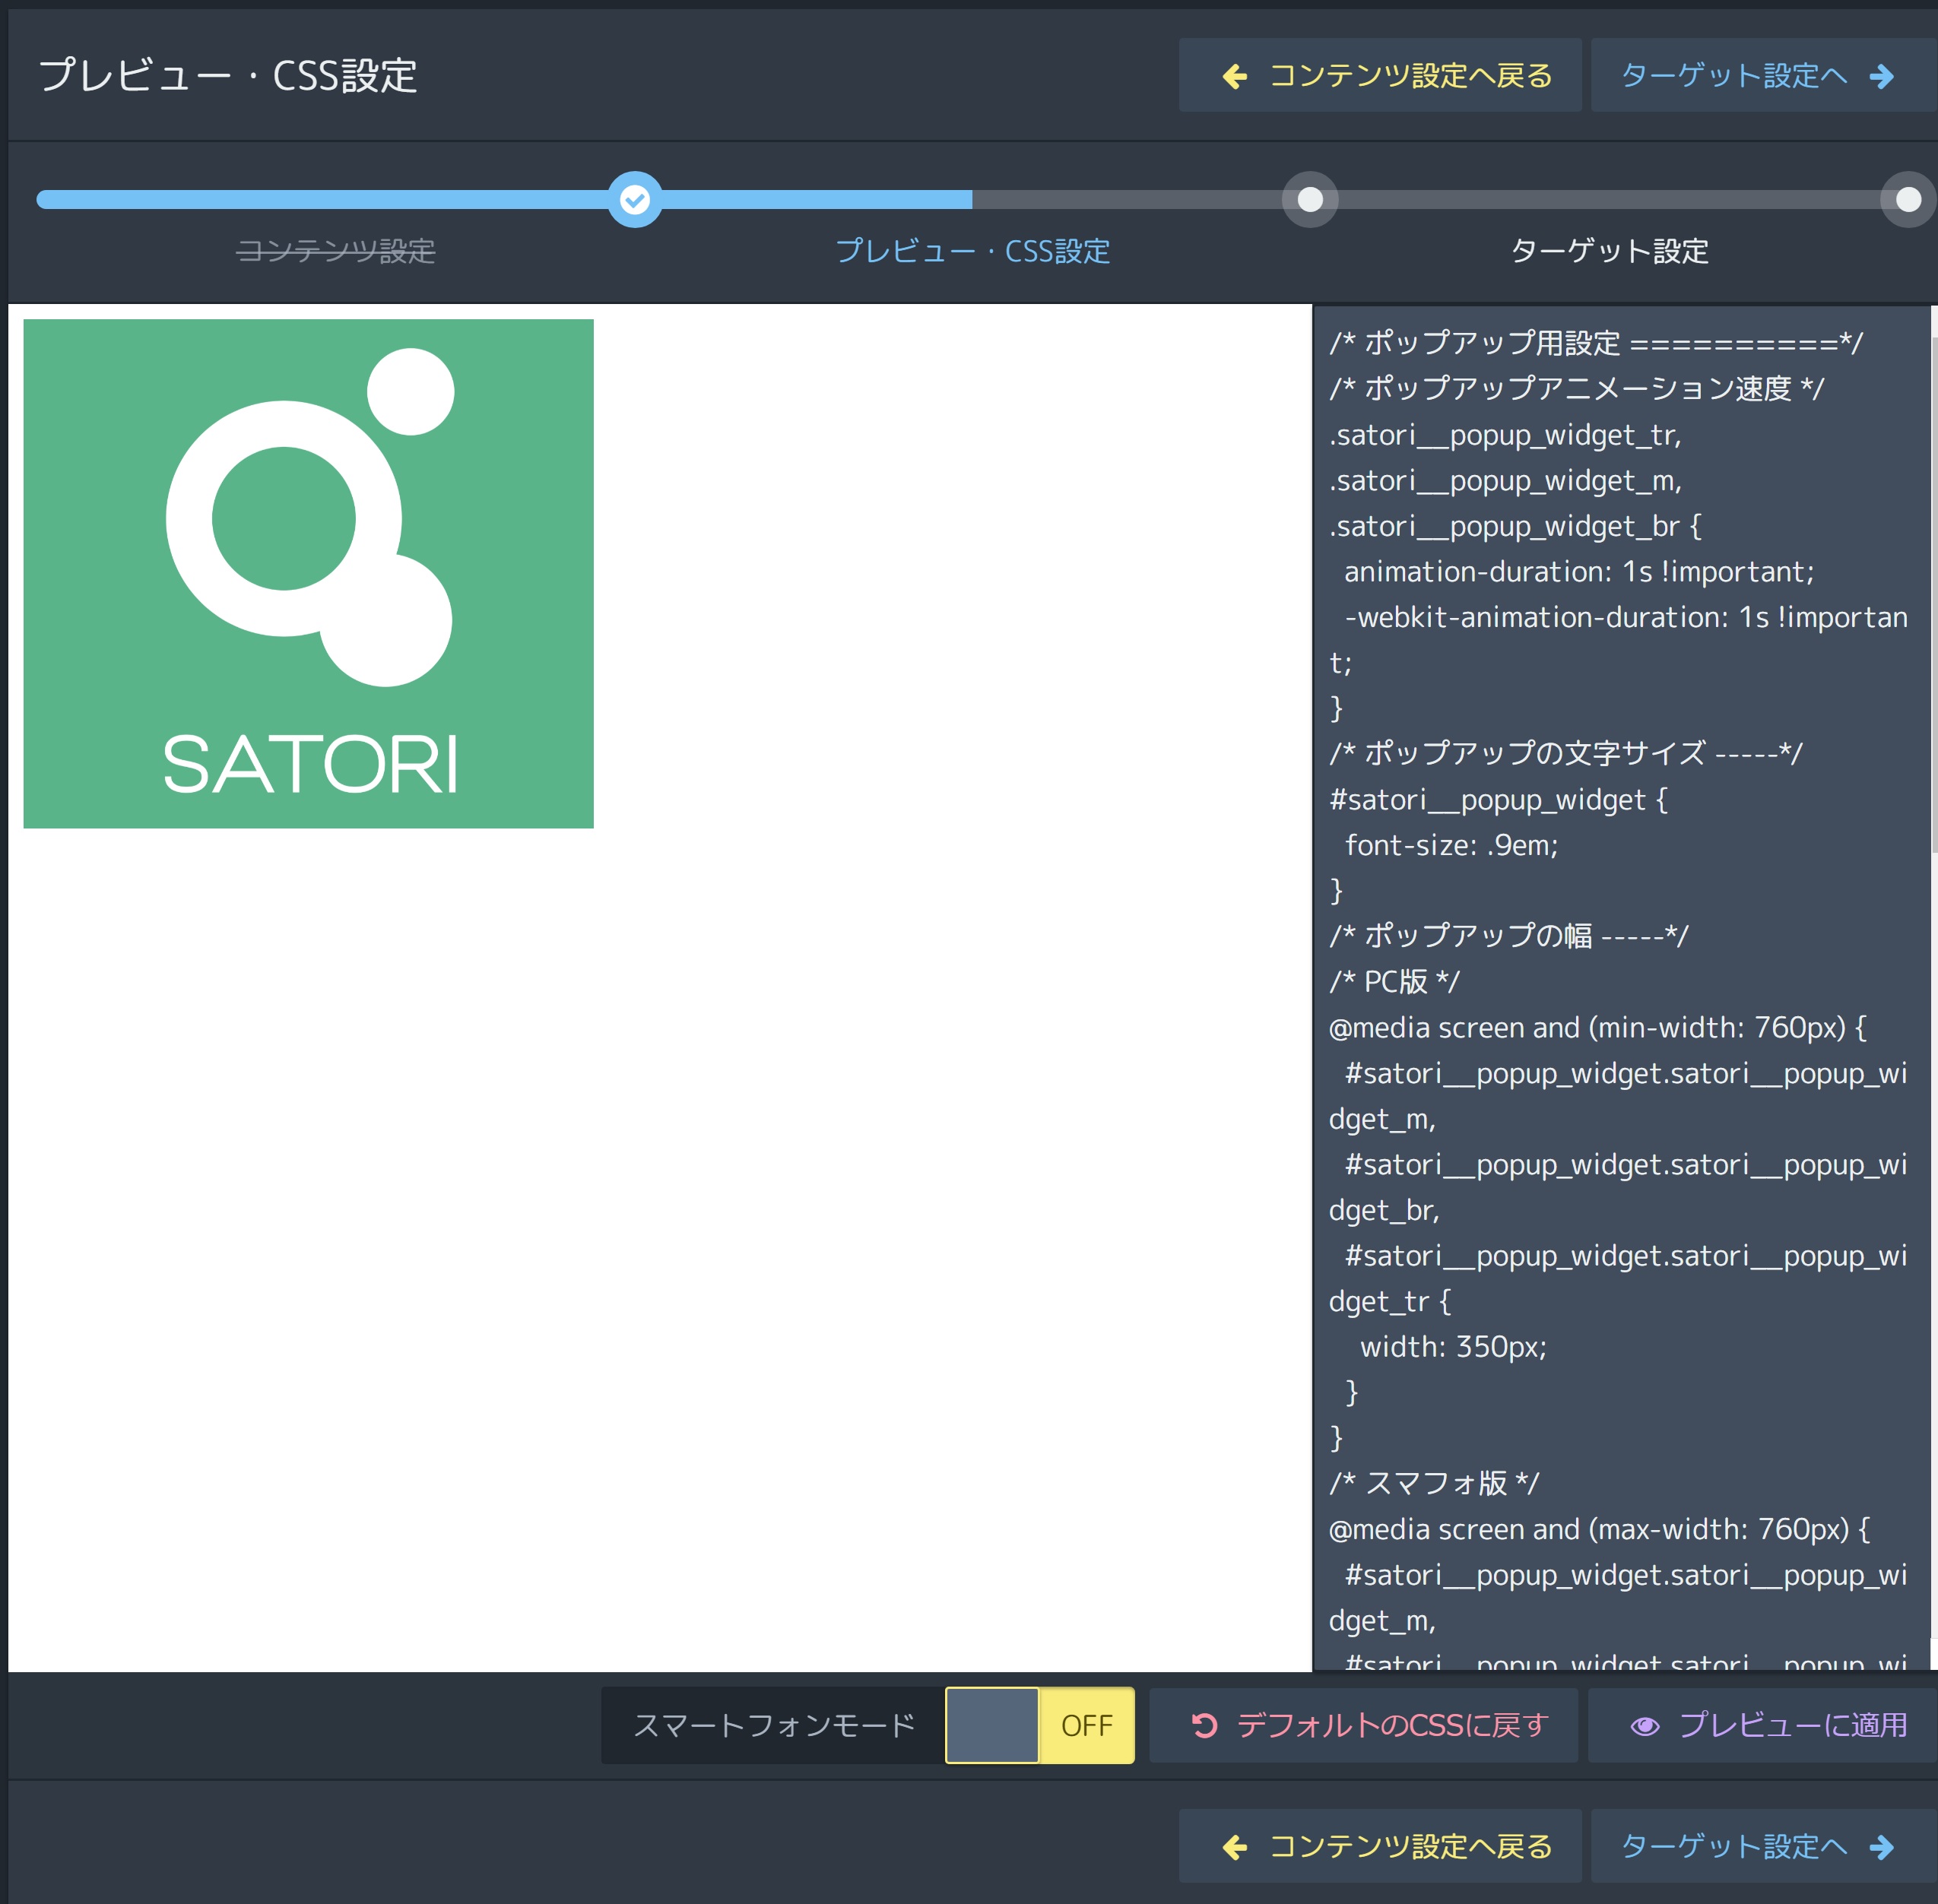Click the プレビュー・CSS設定 page heading
Screen dimensions: 1938x1904
[x=228, y=75]
